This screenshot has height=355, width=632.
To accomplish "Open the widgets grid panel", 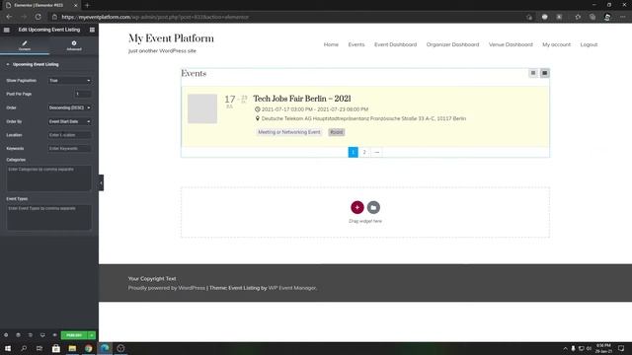I will (x=92, y=30).
